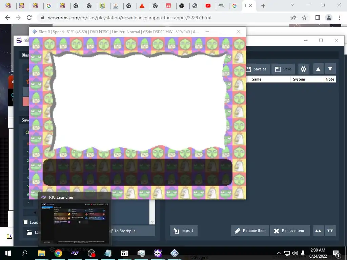Open Chrome's side panel
The image size is (347, 260).
[318, 18]
